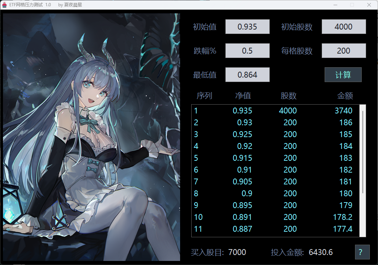378x265 pixels.
Task: Select row 5 net value 0.915
Action: [242, 158]
